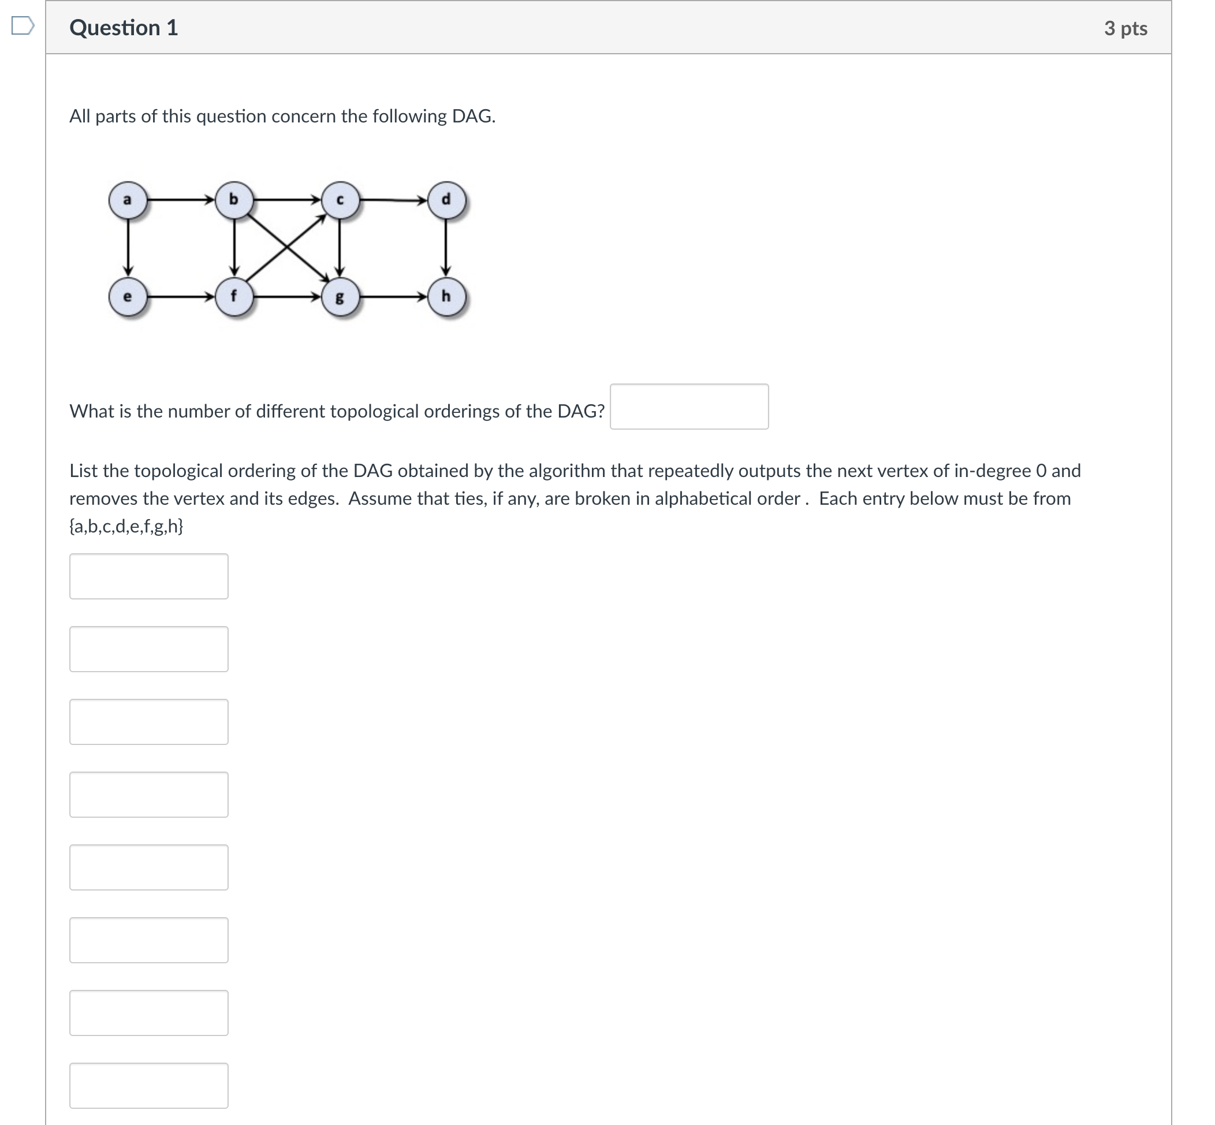Screen dimensions: 1215x1125
Task: Select the second topological ordering entry box
Action: point(148,649)
